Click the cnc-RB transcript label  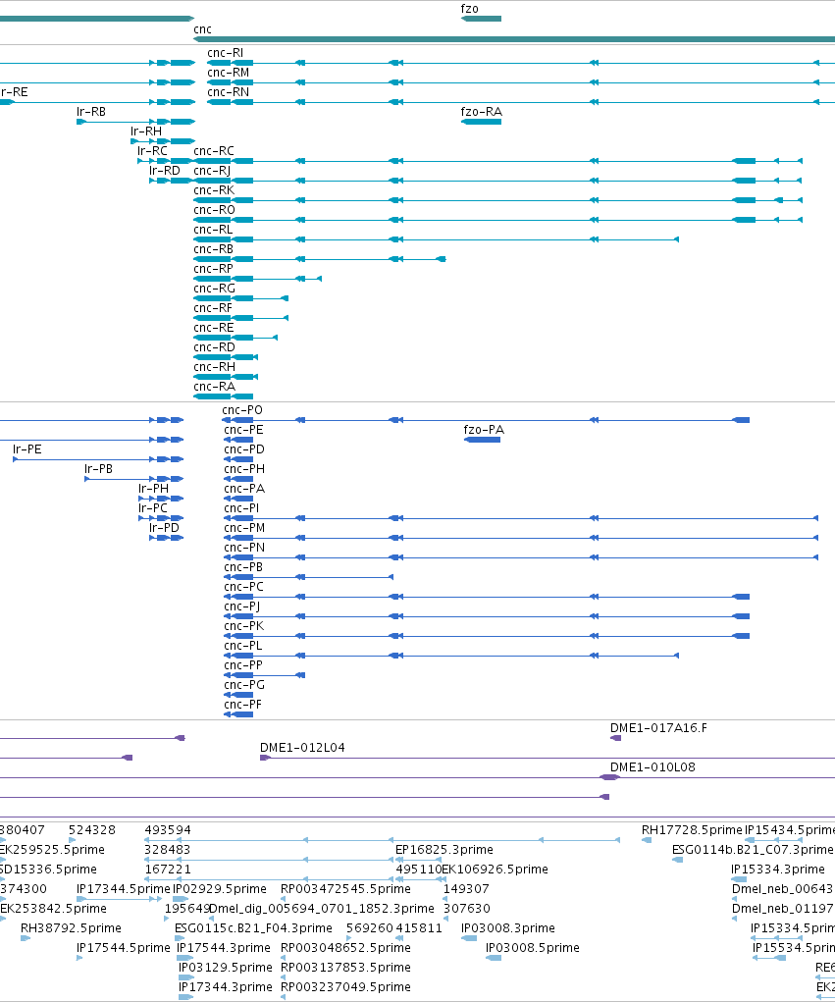213,249
